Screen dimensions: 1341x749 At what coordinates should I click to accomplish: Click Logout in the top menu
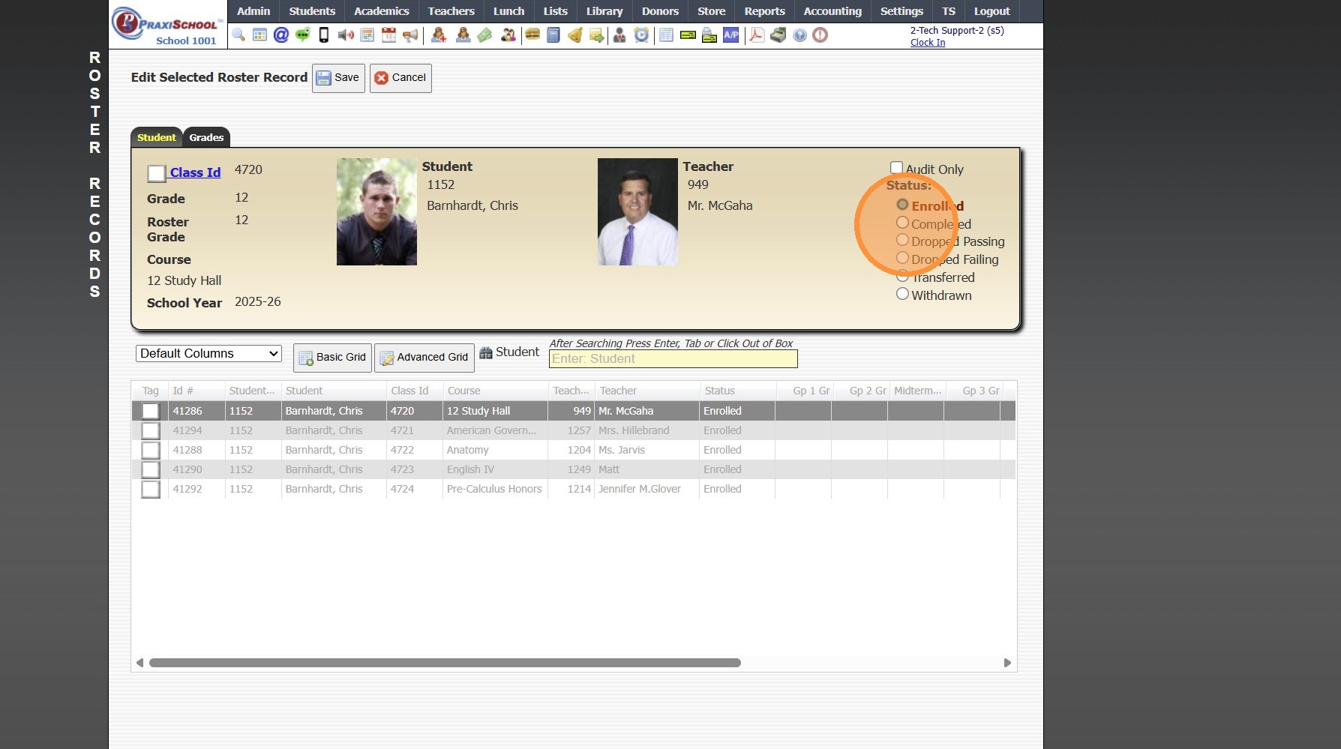coord(991,11)
